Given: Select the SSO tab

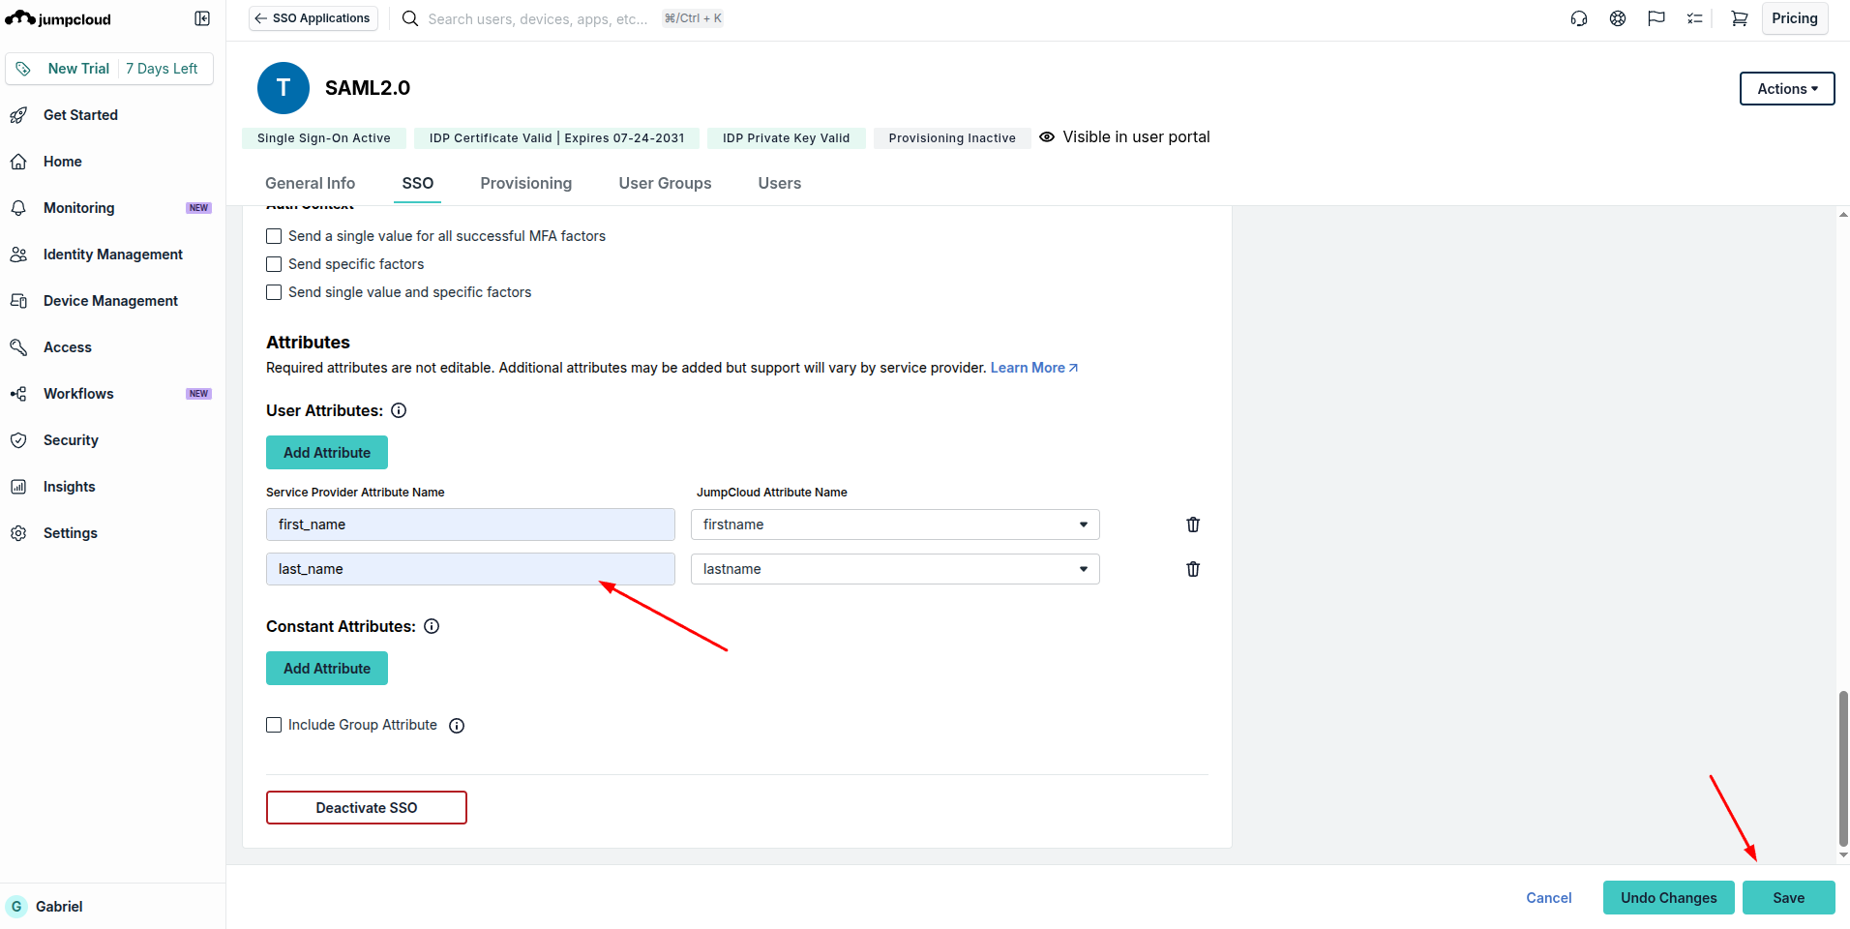Looking at the screenshot, I should click(417, 183).
